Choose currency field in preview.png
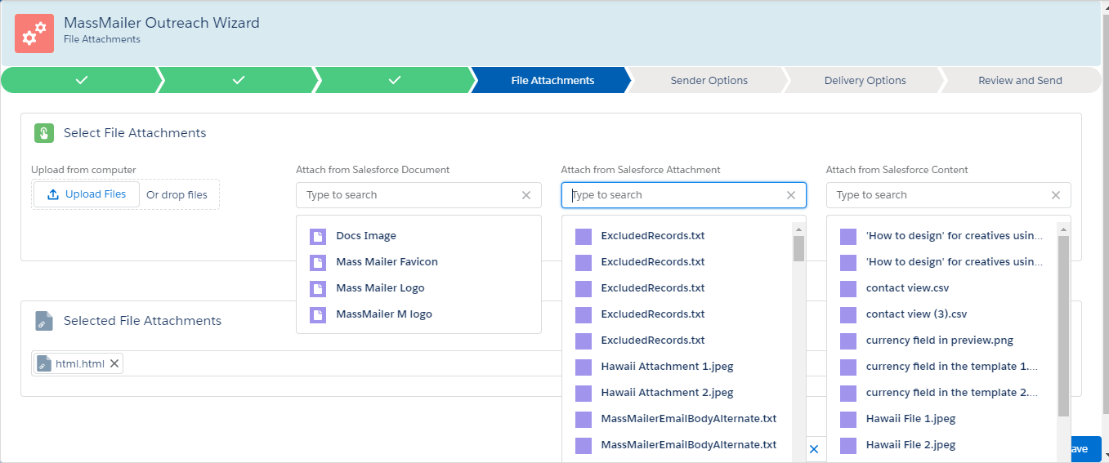Viewport: 1109px width, 463px height. [941, 341]
